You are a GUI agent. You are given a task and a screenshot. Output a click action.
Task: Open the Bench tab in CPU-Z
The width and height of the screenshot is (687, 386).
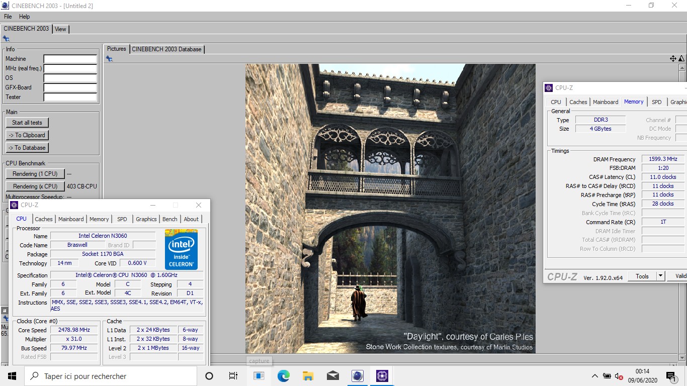170,219
